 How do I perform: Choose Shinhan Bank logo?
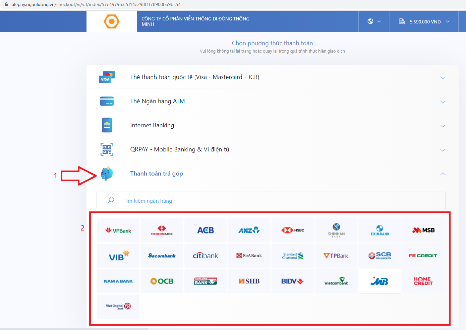point(336,230)
